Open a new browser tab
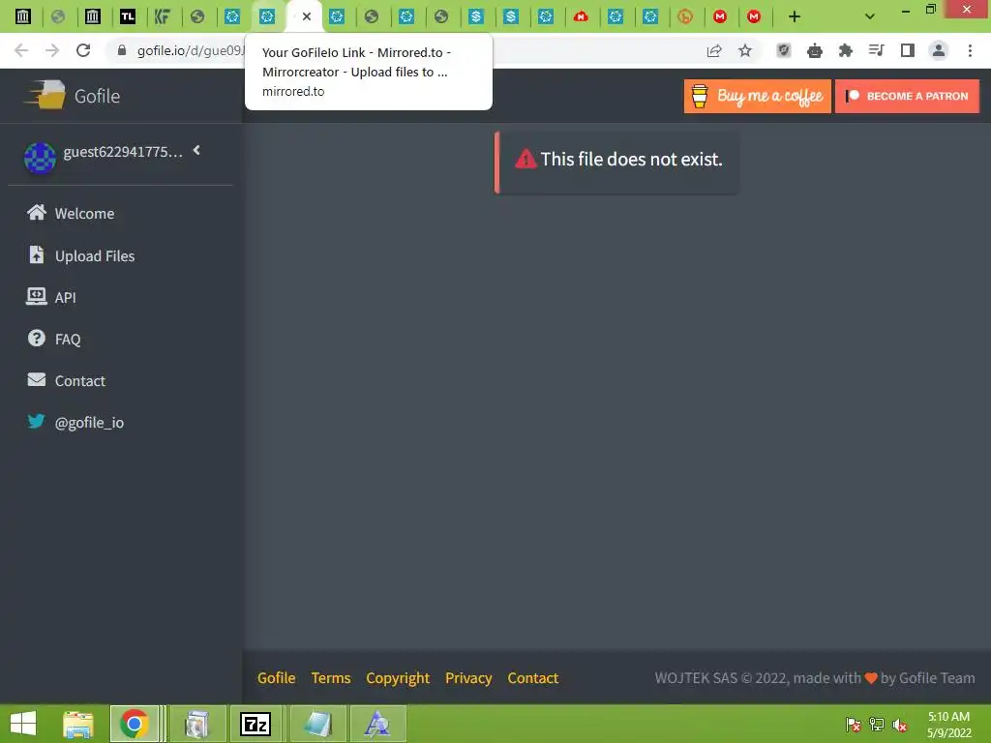Image resolution: width=991 pixels, height=743 pixels. (795, 16)
